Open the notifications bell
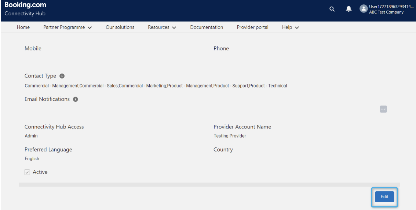Viewport: 416px width, 210px height. tap(349, 9)
